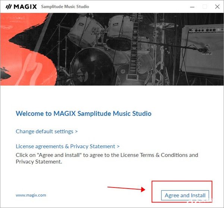Click the microphone pointed at the amplifier
Viewport: 224px width, 208px height.
point(203,49)
